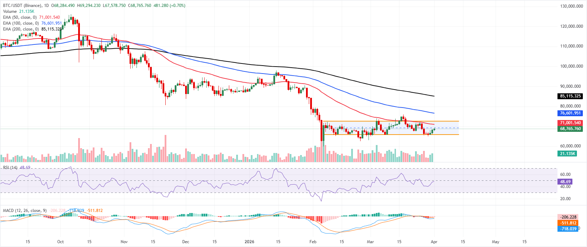Select the EMA 200 legend entry

[20, 29]
